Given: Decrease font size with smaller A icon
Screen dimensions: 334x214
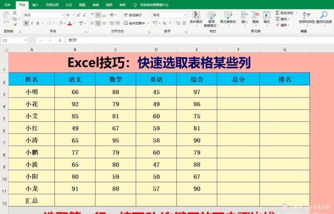Looking at the screenshot, I should pyautogui.click(x=85, y=15).
